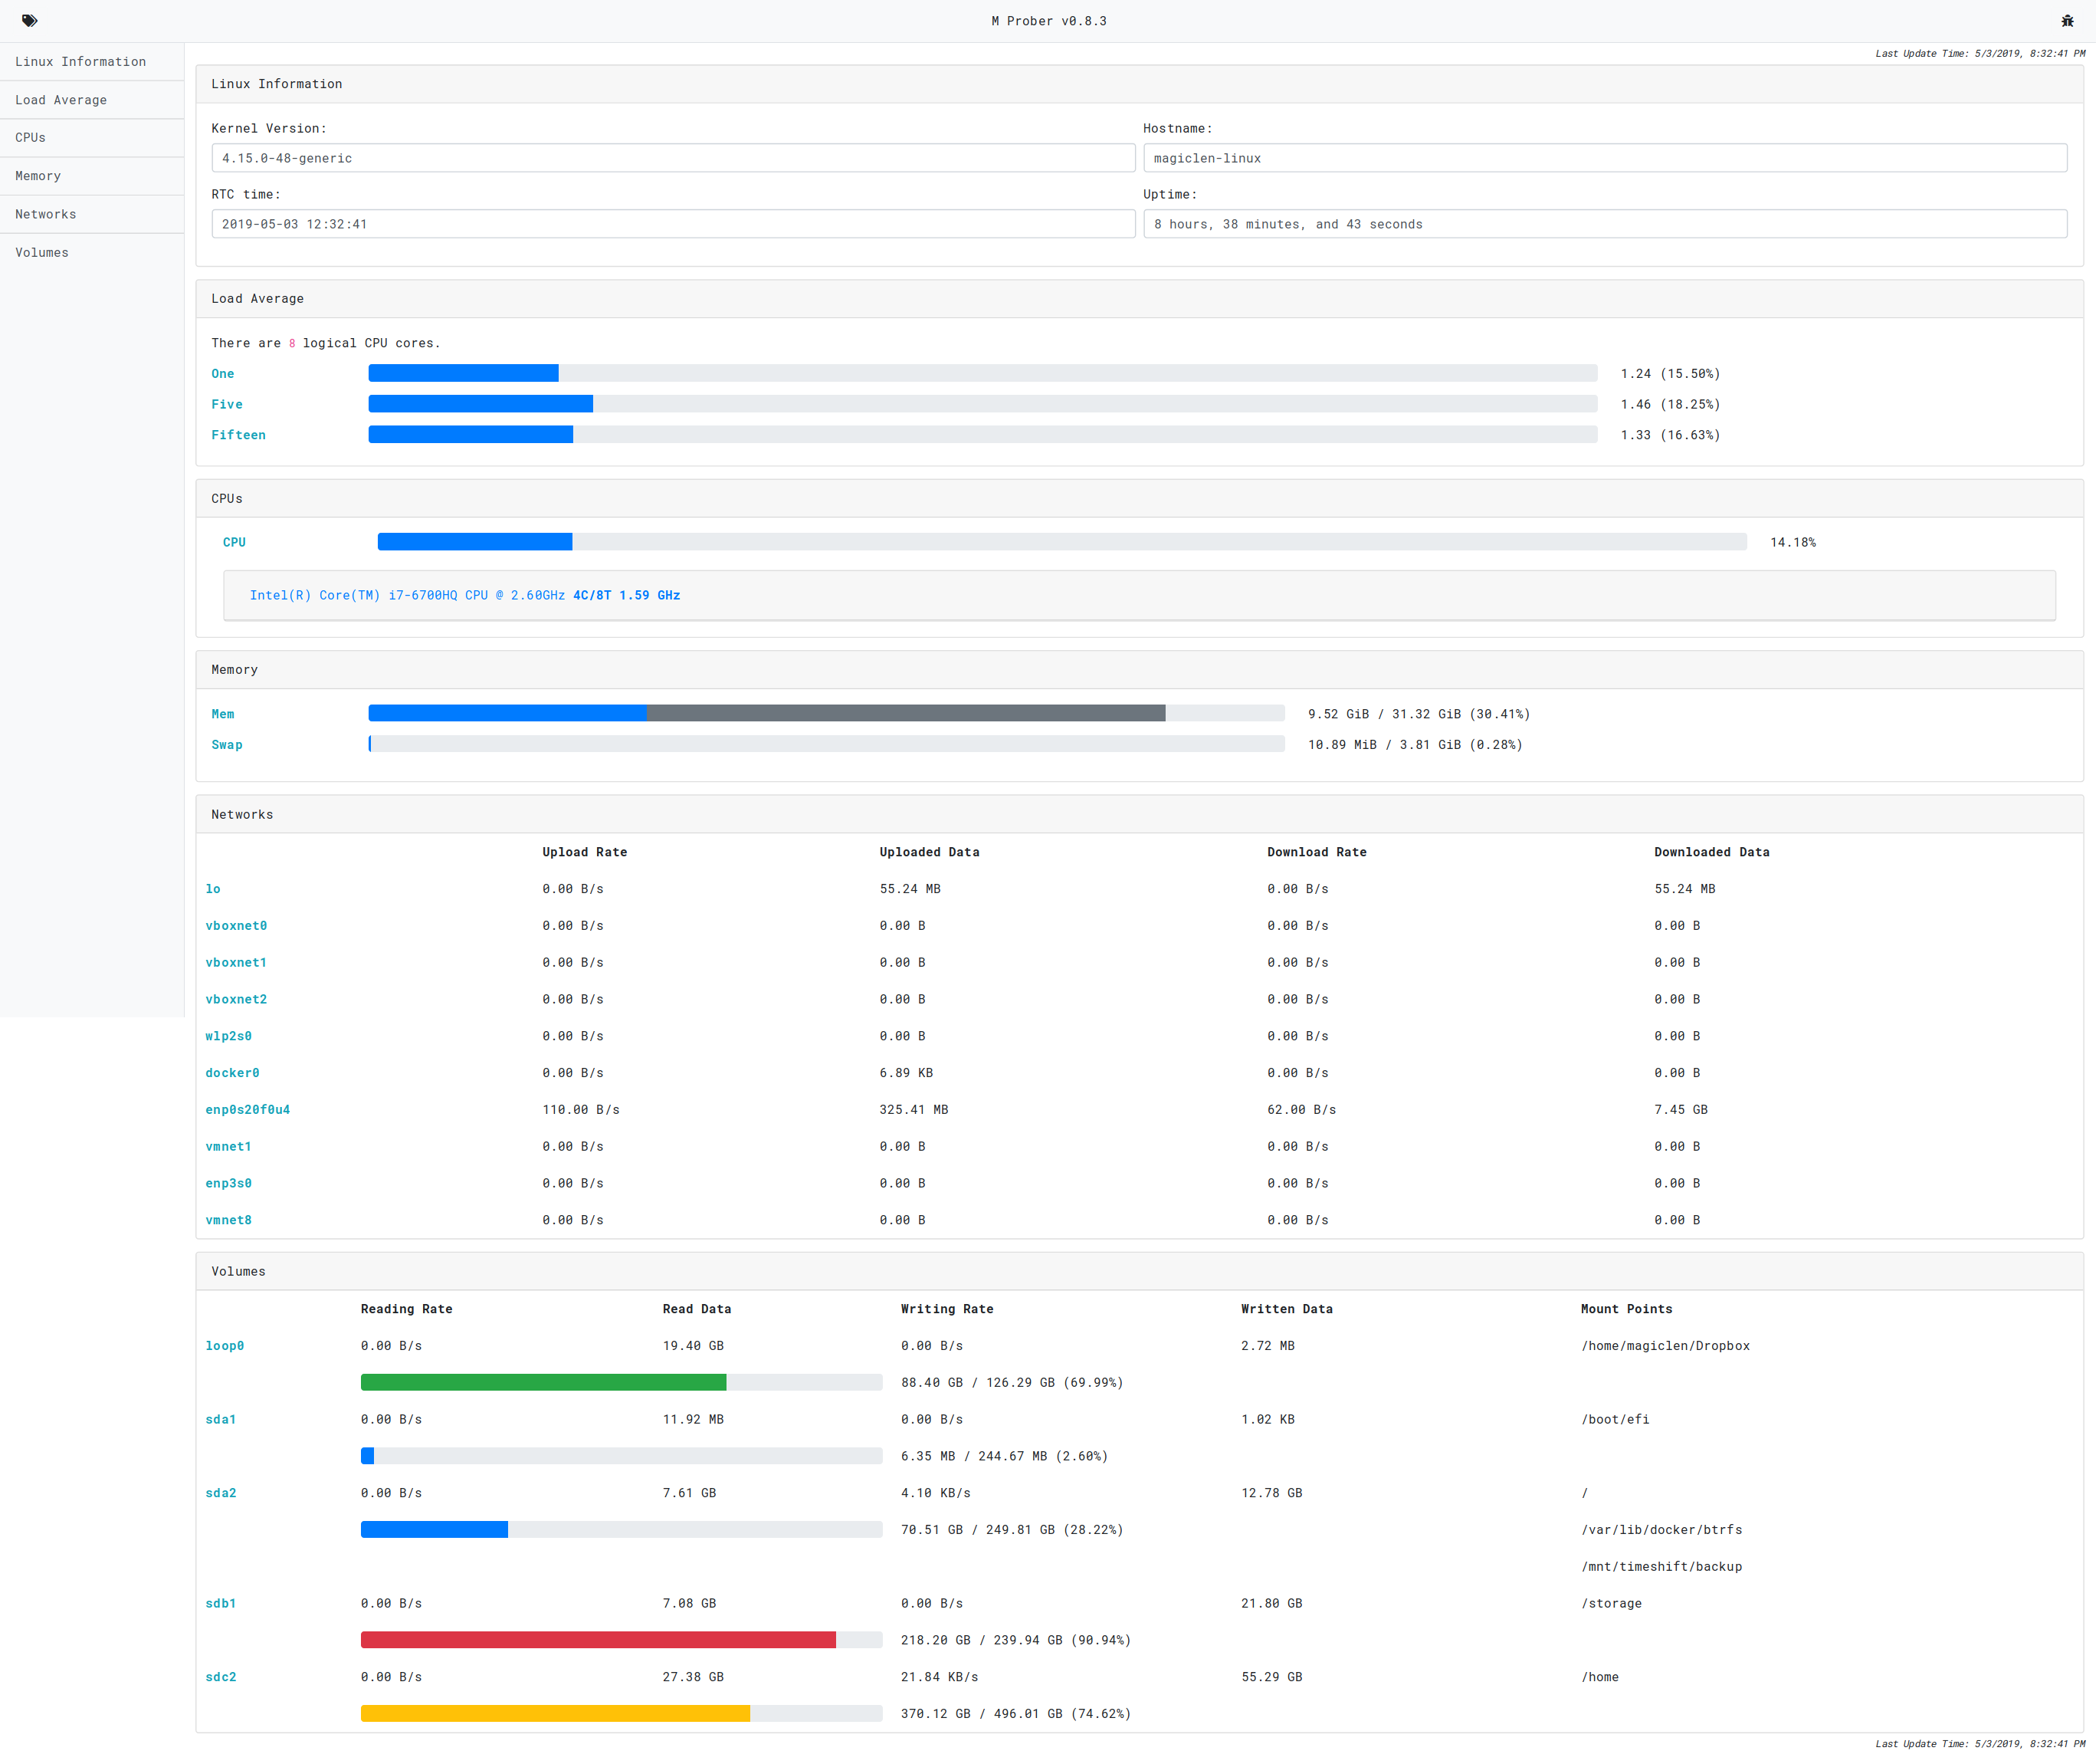Screen dimensions: 2096x1764
Task: Click the Fifteen load average bar
Action: click(x=982, y=435)
